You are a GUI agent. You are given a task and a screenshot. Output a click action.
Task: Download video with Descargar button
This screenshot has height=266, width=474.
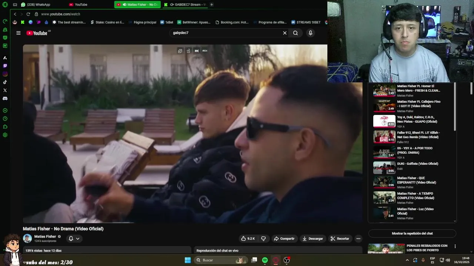(313, 239)
